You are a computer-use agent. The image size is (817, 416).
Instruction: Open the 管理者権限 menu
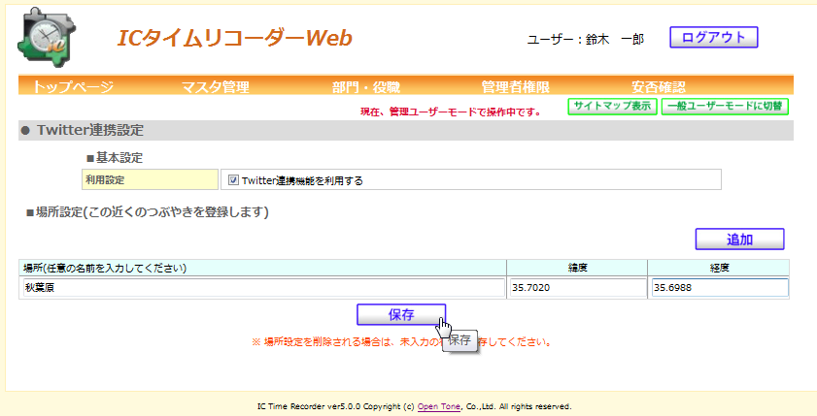(x=515, y=87)
